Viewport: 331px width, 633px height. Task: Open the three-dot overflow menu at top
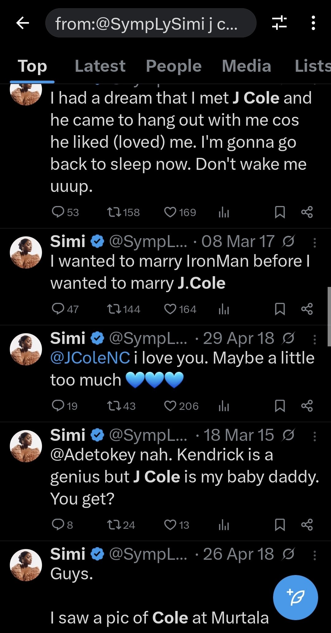[313, 23]
